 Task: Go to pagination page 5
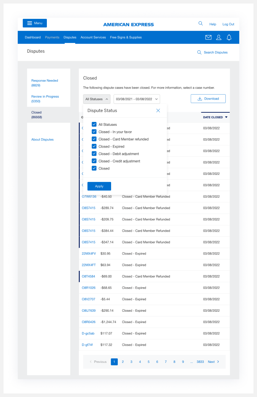(x=148, y=362)
